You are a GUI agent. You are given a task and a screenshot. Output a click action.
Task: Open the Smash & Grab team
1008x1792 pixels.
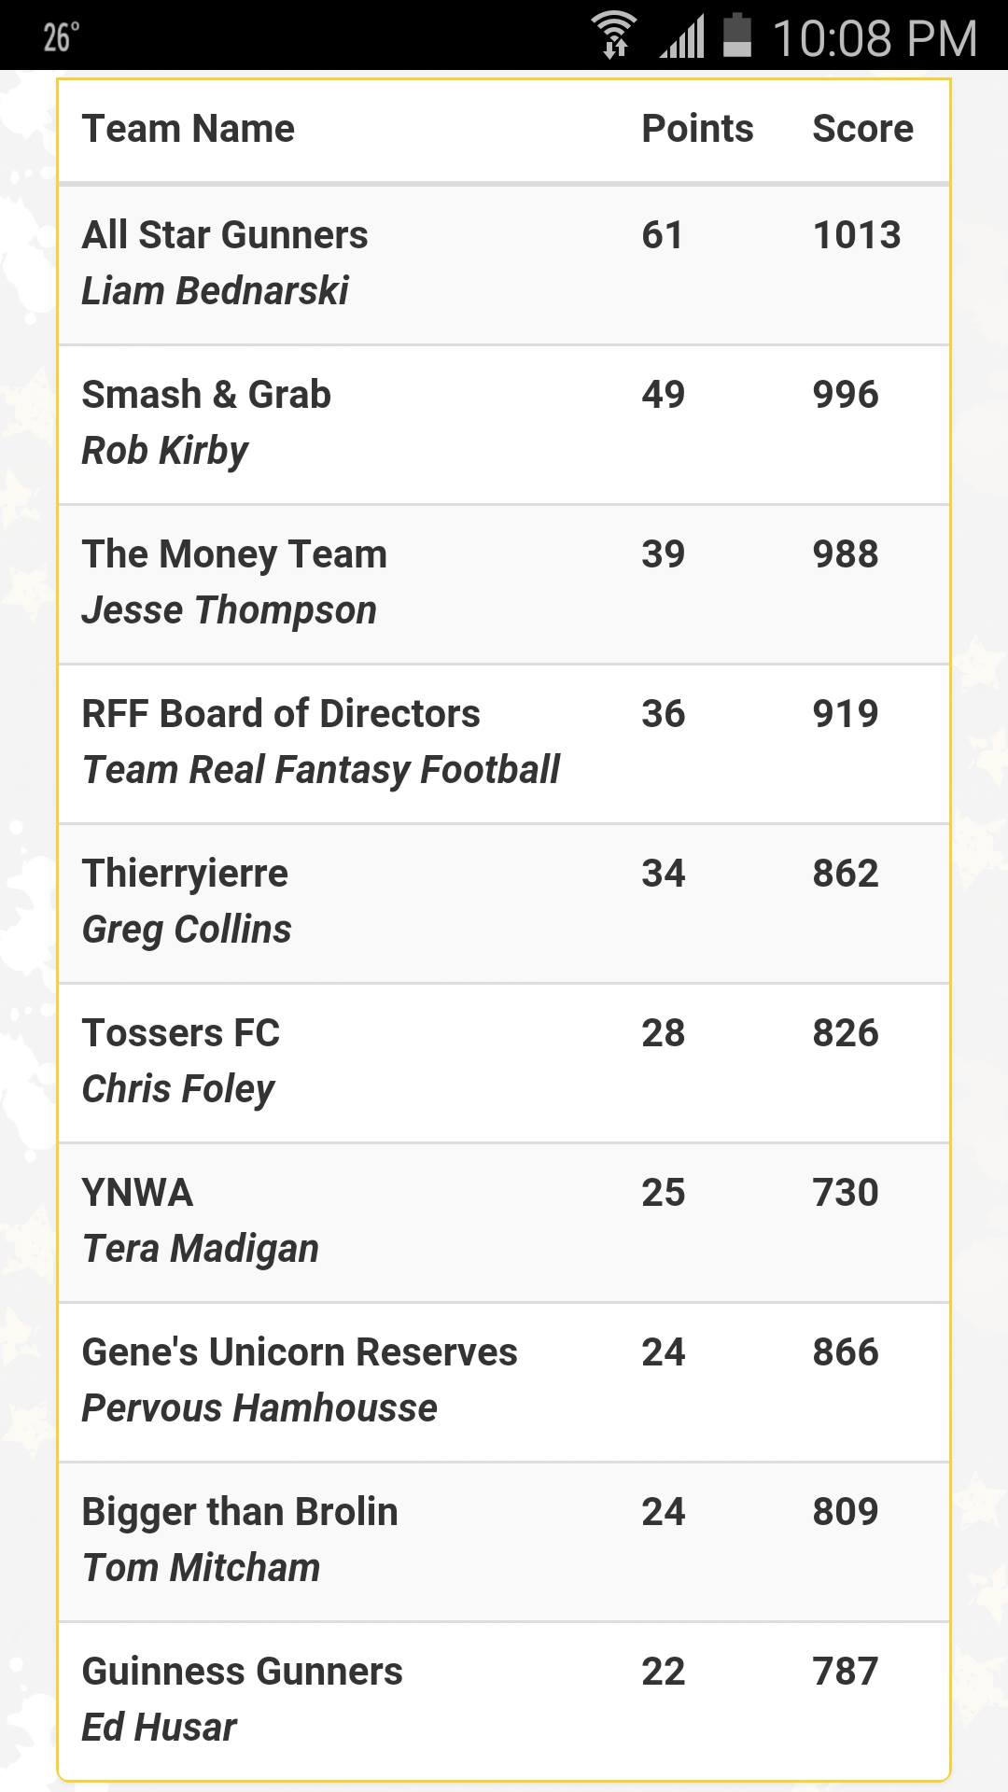(x=504, y=425)
